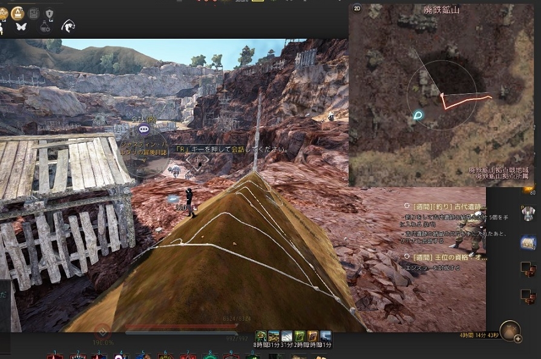Toggle tracking circle for 王位の資格 quest
The image size is (541, 359).
[407, 257]
